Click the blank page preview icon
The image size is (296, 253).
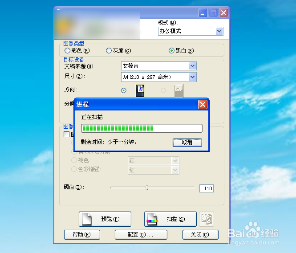tap(87, 219)
